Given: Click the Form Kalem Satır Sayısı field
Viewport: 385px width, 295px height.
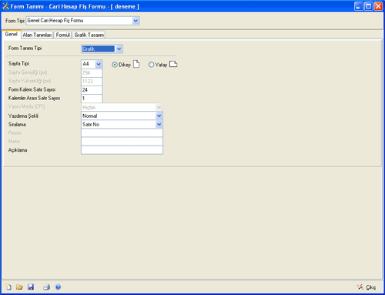Looking at the screenshot, I should pyautogui.click(x=92, y=90).
